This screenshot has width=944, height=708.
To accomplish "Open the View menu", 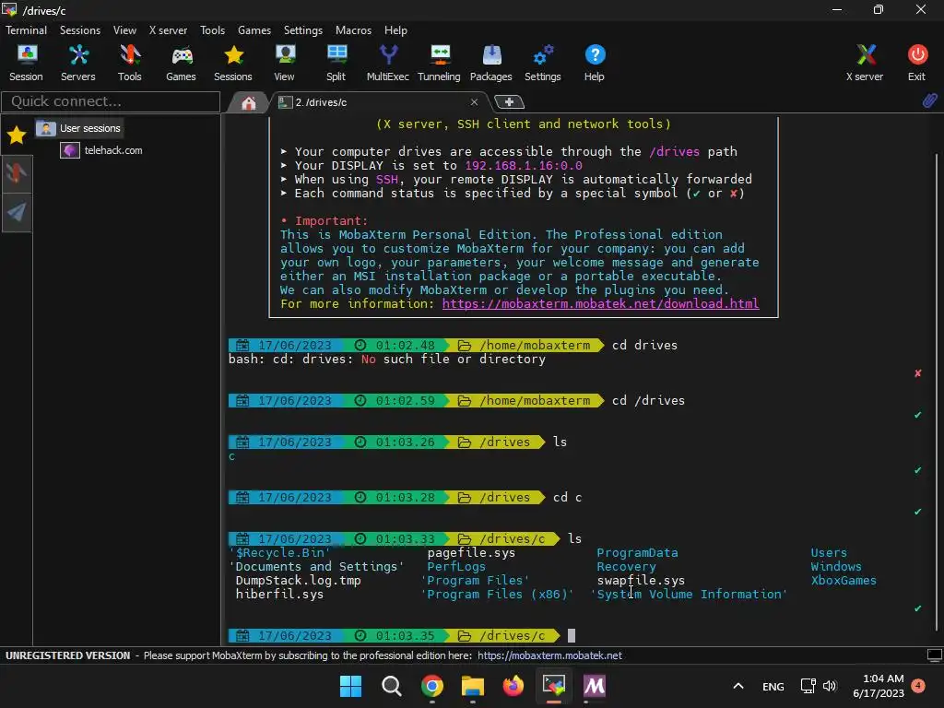I will [x=124, y=30].
